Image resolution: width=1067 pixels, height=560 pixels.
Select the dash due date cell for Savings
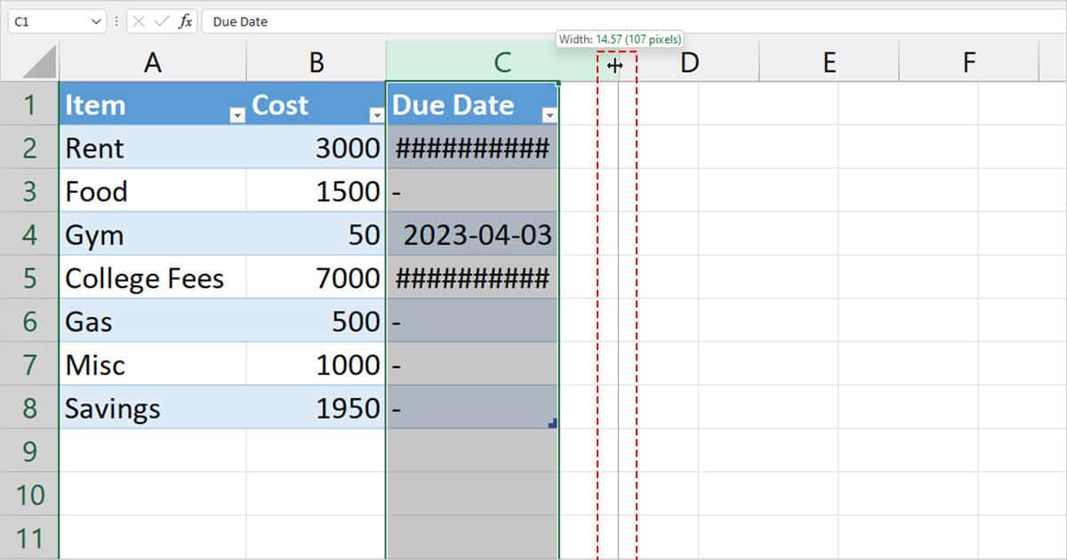coord(473,407)
